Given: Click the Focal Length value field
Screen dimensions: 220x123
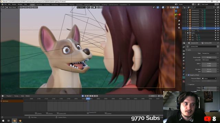Looking at the screenshot, I should click(x=209, y=57).
